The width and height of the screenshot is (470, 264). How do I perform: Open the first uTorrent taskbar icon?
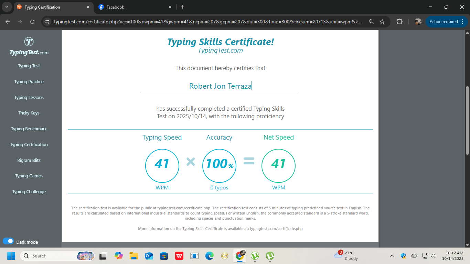[x=255, y=256]
